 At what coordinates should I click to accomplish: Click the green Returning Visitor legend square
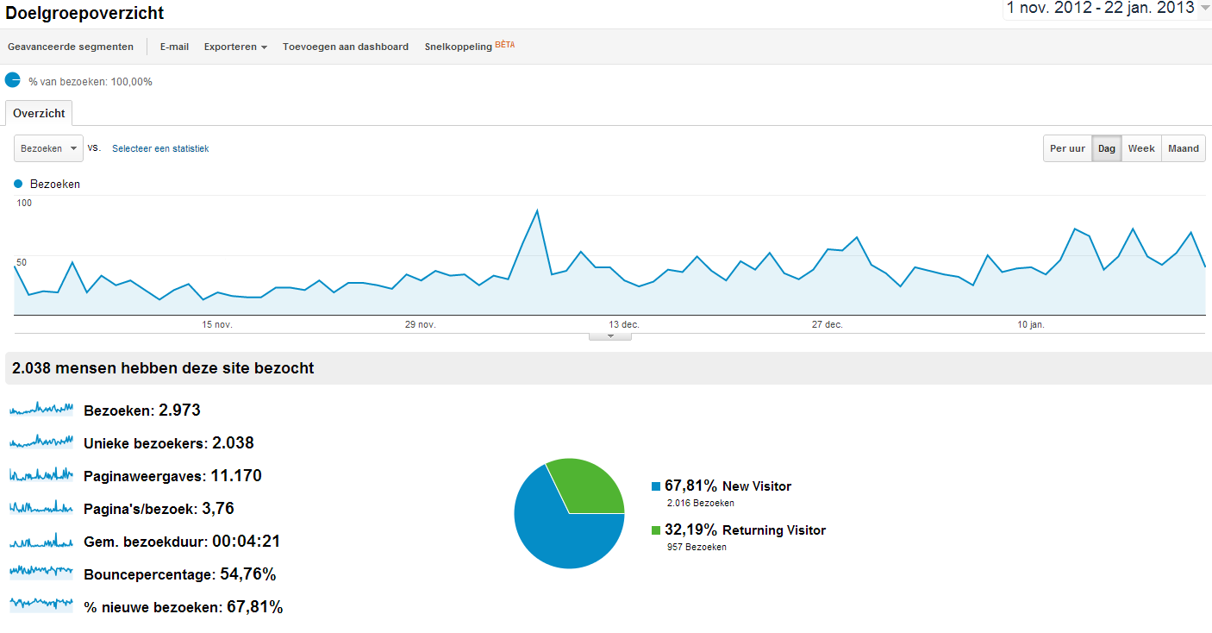(x=656, y=530)
